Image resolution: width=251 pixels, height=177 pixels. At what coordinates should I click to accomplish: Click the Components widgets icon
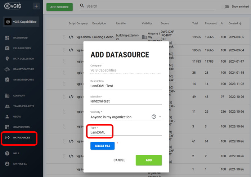pos(7,127)
